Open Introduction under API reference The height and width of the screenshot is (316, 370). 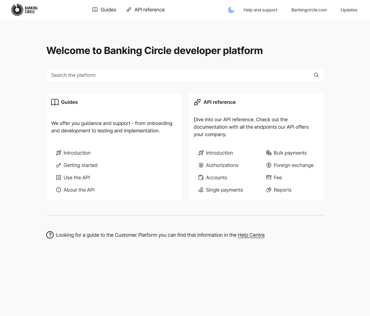coord(220,153)
